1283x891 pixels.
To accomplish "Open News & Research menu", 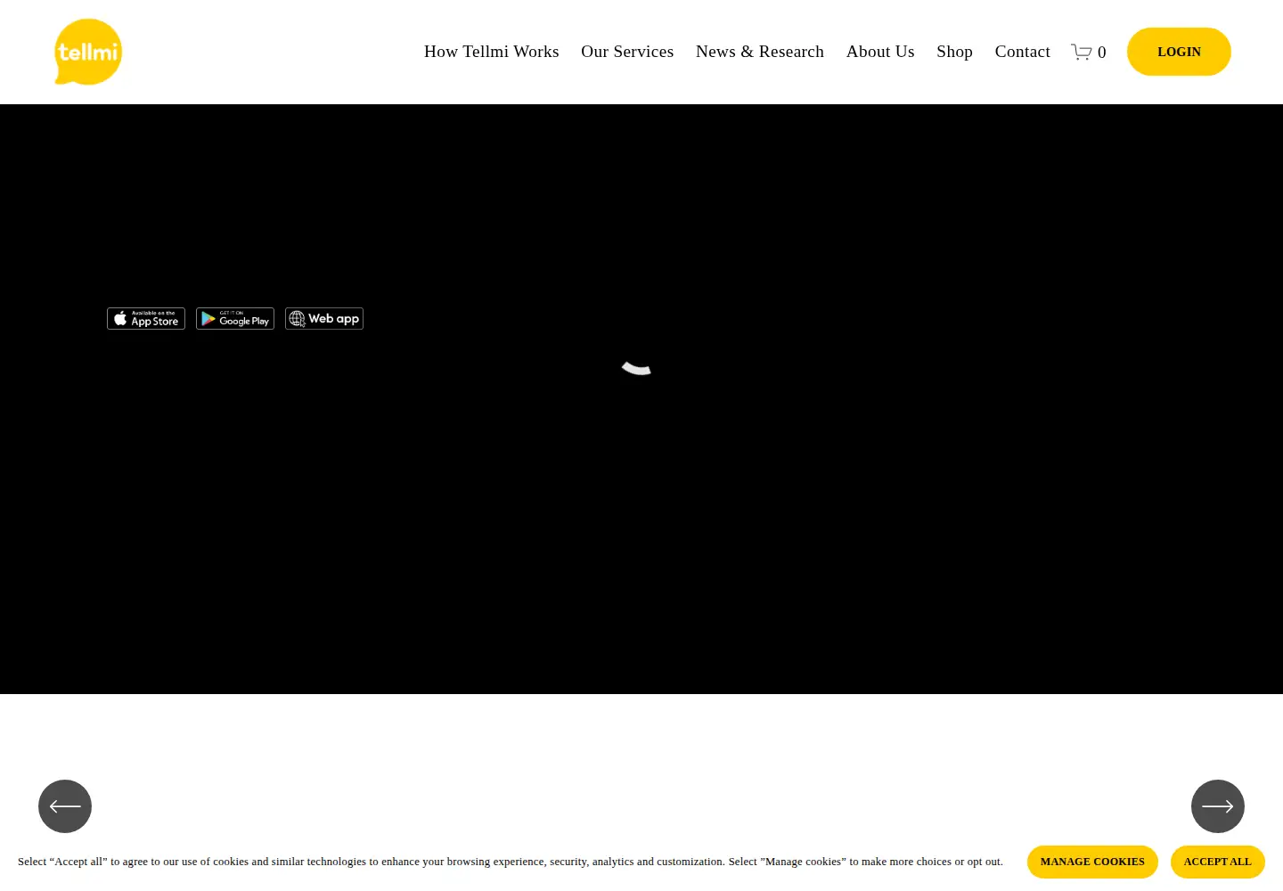I will coord(760,52).
